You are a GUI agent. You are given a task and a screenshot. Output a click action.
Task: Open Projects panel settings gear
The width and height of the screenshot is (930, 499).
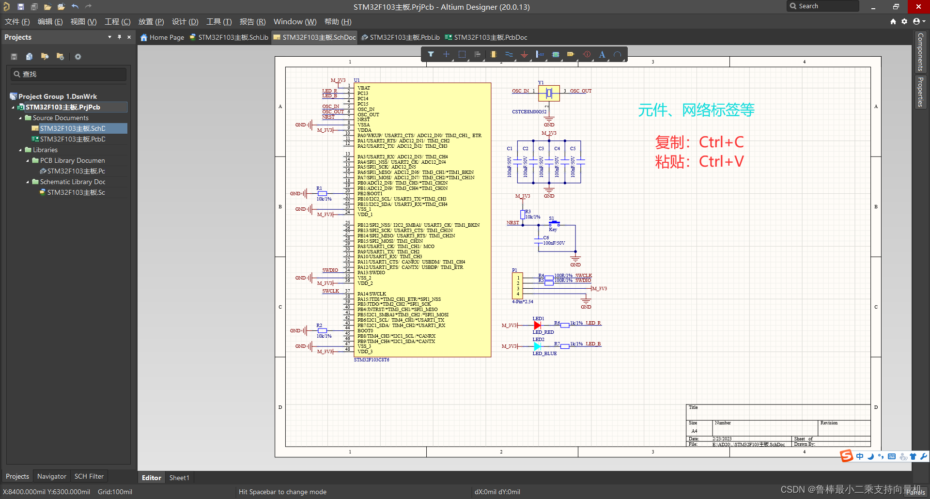coord(77,57)
